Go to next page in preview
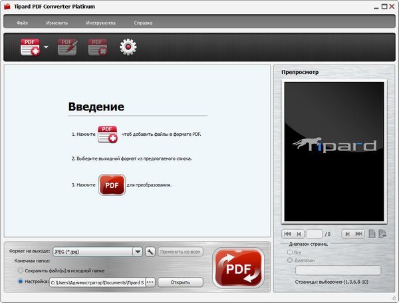 pyautogui.click(x=347, y=234)
